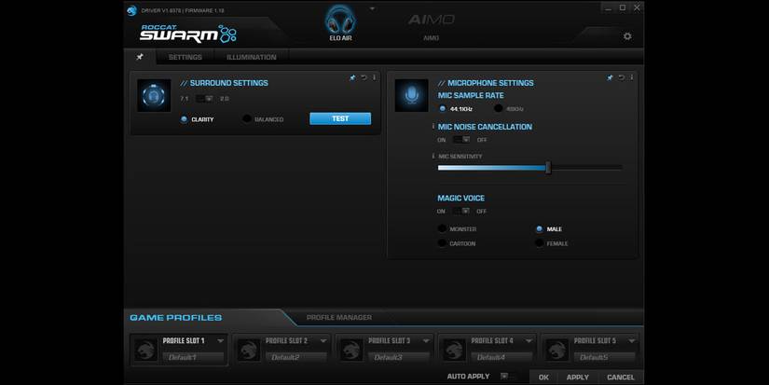769x385 pixels.
Task: Click the Profile Slot 3 Roccat icon
Action: (x=351, y=351)
